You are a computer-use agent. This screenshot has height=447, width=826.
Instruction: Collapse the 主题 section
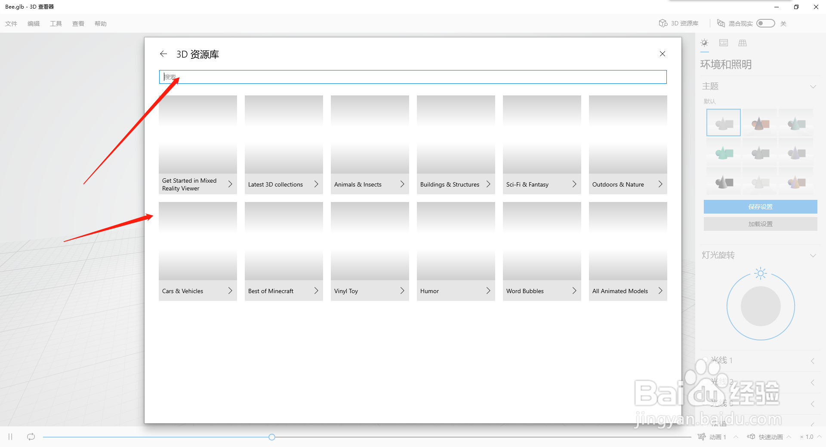click(x=813, y=86)
